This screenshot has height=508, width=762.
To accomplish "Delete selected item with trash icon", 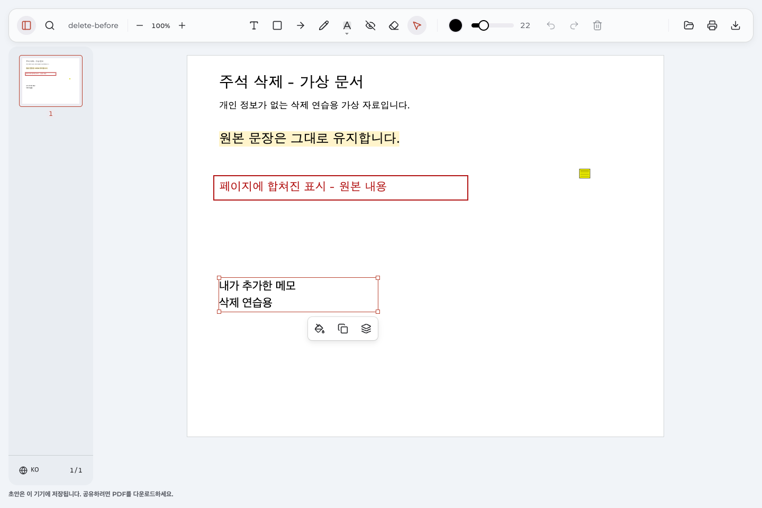I will (597, 25).
